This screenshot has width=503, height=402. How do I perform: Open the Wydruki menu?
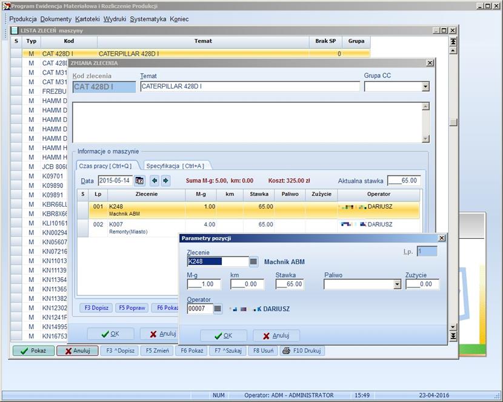pos(115,19)
